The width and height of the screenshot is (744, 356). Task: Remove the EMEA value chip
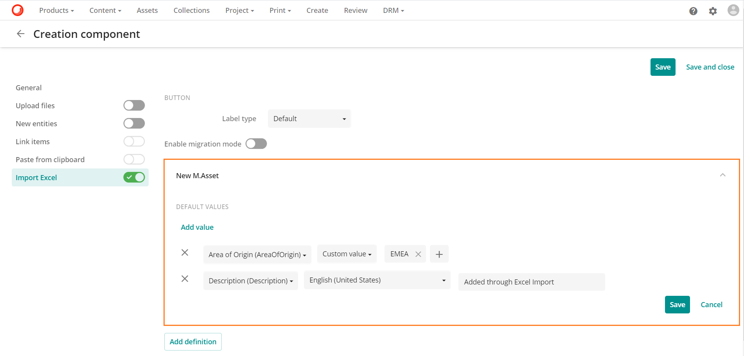click(418, 254)
